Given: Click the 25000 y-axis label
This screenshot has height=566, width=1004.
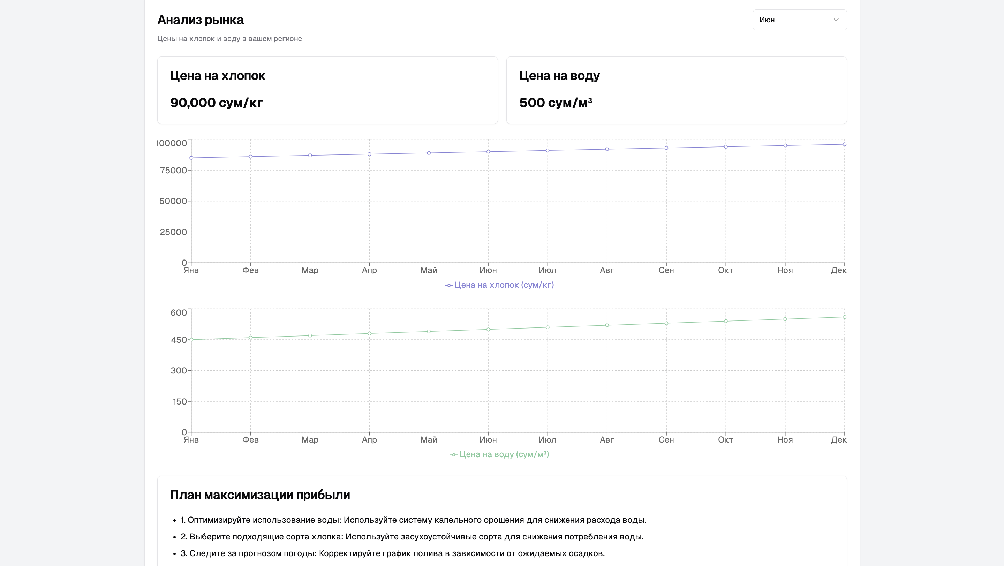Looking at the screenshot, I should point(173,232).
